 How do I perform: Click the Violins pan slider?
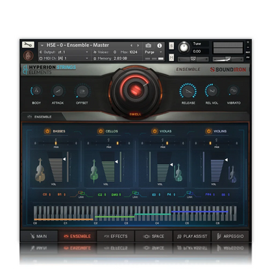click(216, 143)
